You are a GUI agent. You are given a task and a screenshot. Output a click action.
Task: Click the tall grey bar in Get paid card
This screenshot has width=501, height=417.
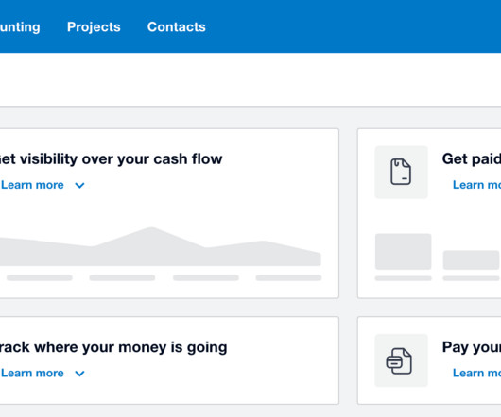click(x=404, y=252)
